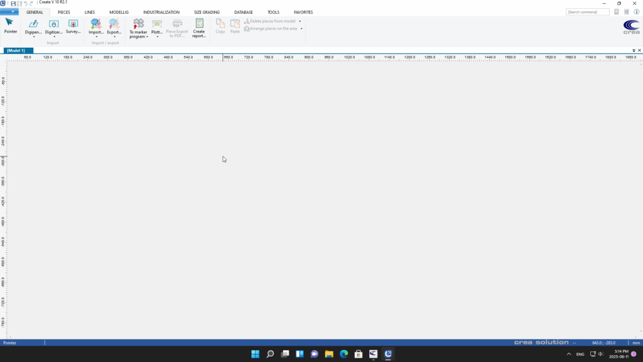643x362 pixels.
Task: Select the Pointer tool
Action: (10, 23)
